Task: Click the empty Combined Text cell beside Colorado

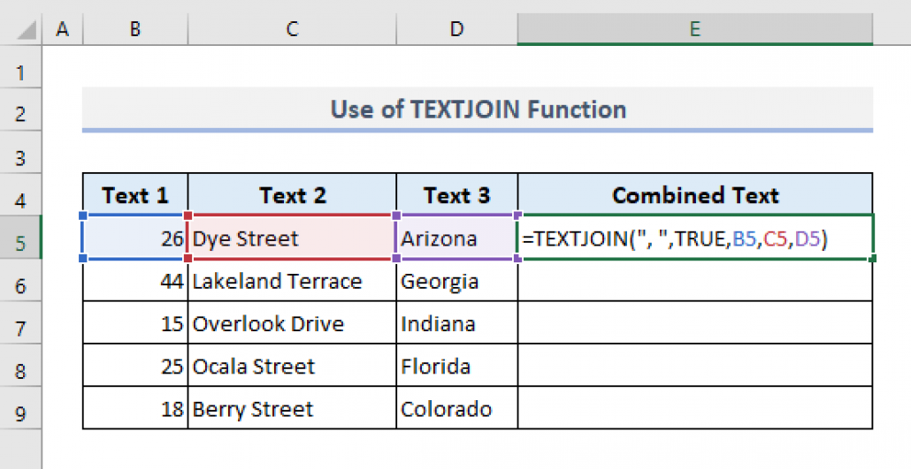Action: [695, 409]
